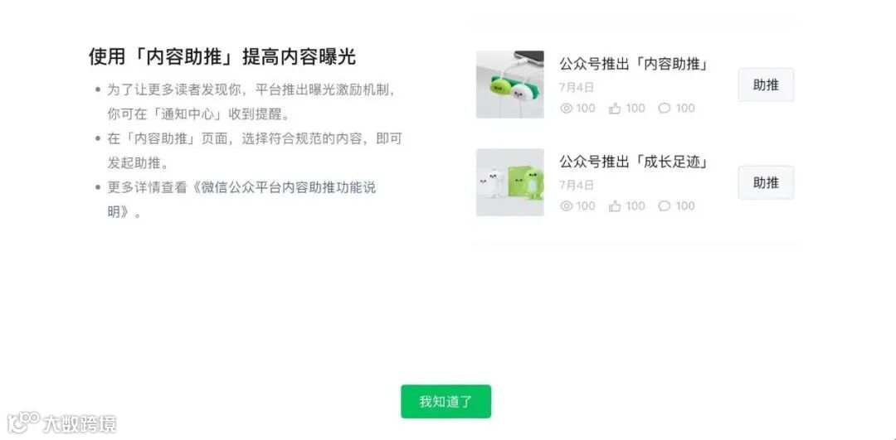Click 助推 button for 「内容助推」 article
The width and height of the screenshot is (896, 440).
[x=766, y=85]
